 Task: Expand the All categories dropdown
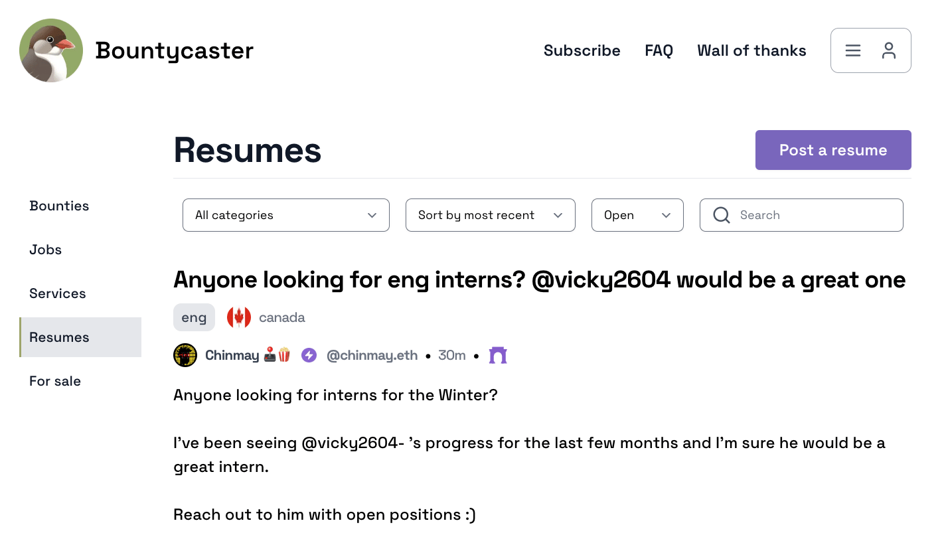click(x=285, y=215)
